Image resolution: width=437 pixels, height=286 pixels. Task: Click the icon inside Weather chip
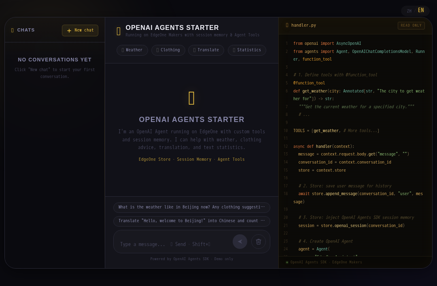point(123,50)
